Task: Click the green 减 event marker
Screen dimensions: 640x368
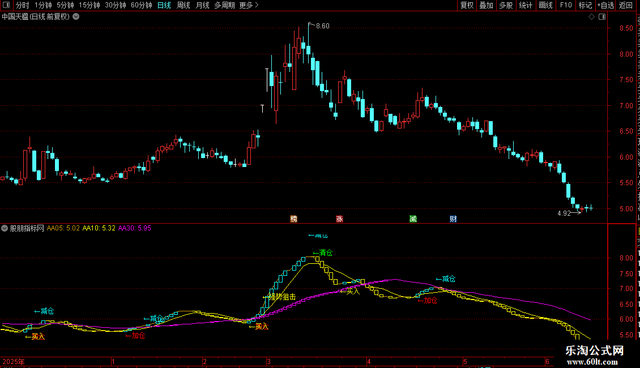Action: pos(413,219)
